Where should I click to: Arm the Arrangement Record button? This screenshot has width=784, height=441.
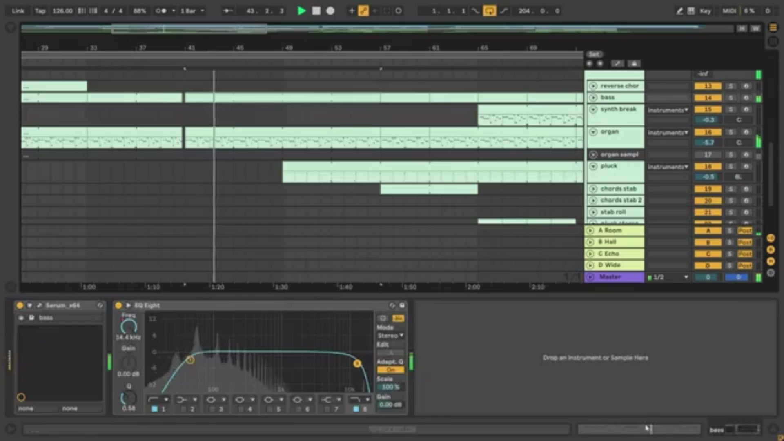tap(330, 11)
